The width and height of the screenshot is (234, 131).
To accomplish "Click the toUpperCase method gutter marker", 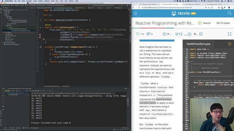I will pyautogui.click(x=41, y=47).
